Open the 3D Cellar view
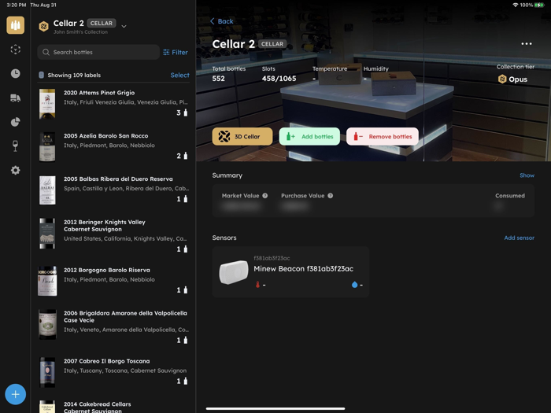 click(242, 136)
